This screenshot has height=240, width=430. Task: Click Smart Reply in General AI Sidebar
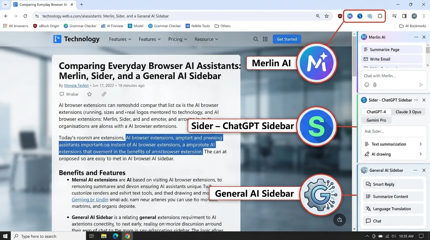click(393, 184)
